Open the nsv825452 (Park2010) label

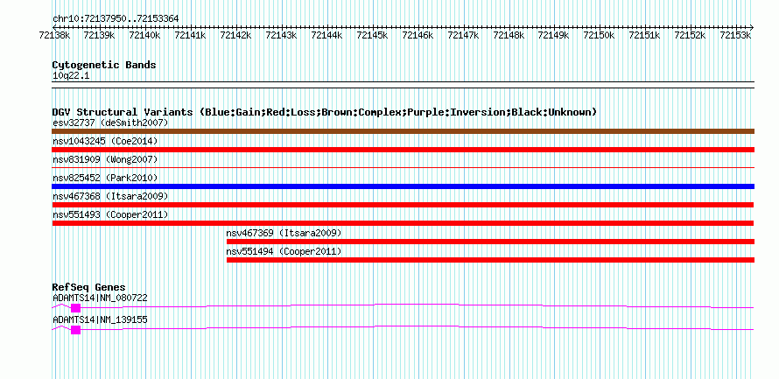coord(105,178)
